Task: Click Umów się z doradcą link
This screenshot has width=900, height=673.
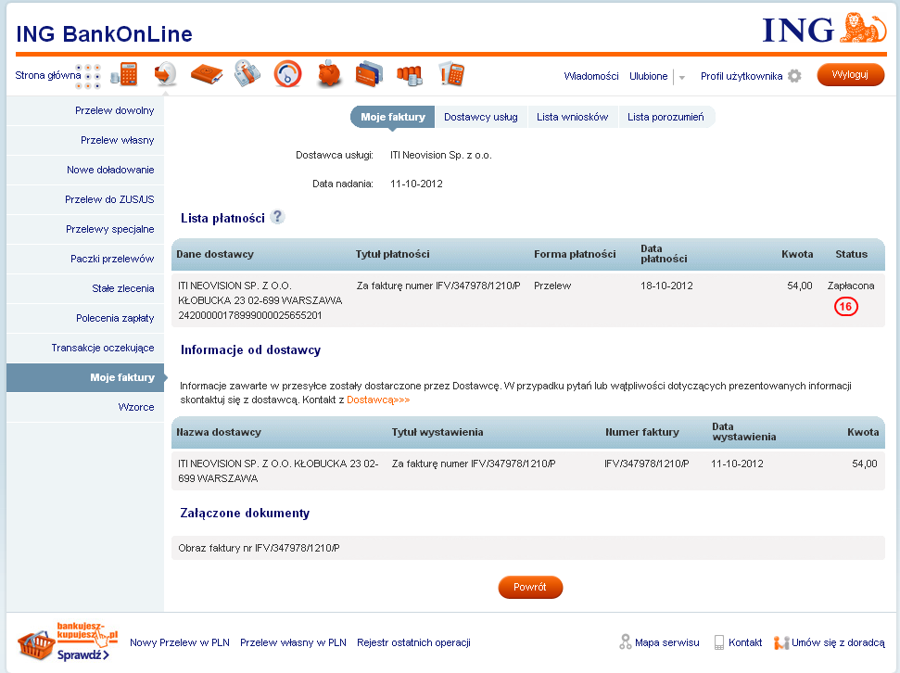Action: 838,642
